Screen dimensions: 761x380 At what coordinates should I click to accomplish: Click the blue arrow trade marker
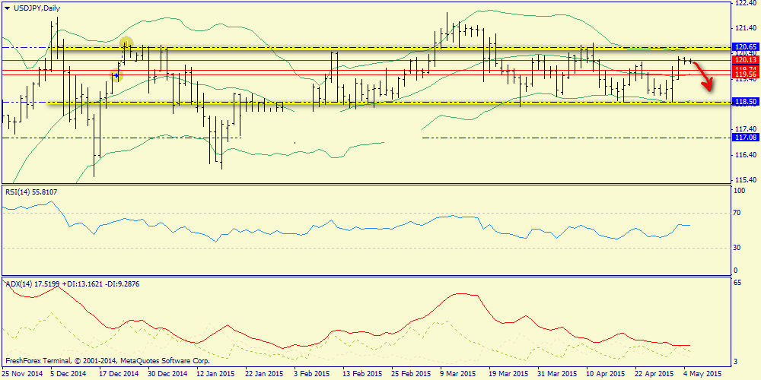[116, 75]
